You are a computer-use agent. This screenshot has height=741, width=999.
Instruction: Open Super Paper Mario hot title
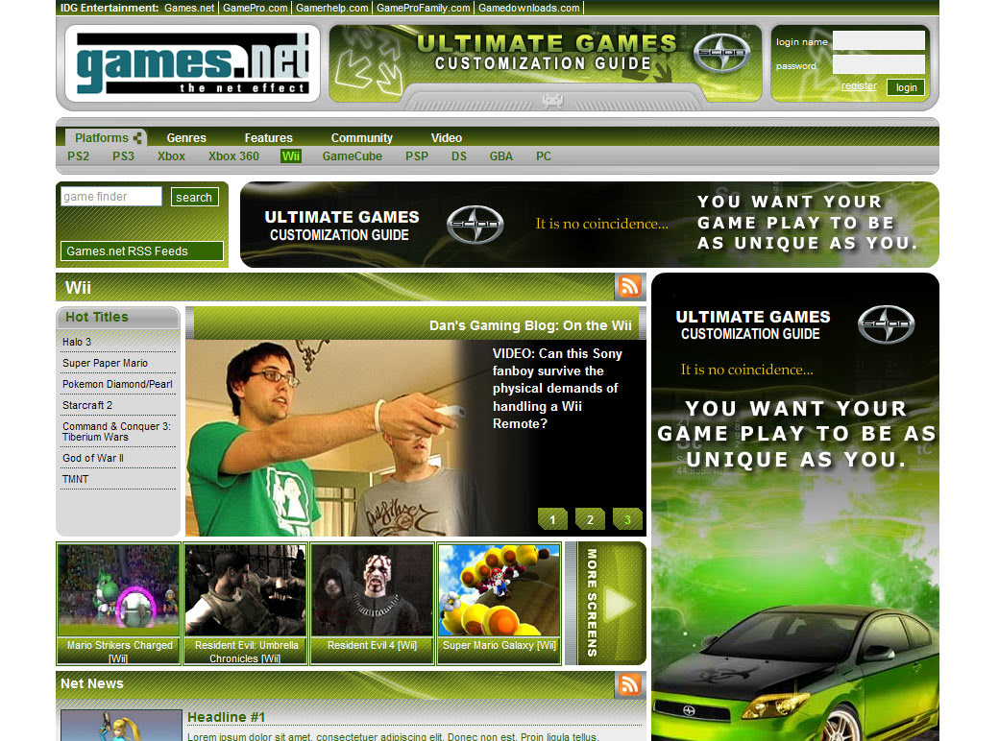coord(105,363)
